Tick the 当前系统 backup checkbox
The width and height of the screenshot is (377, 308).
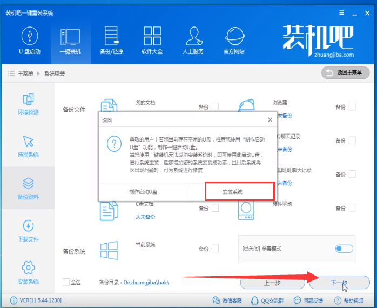pyautogui.click(x=216, y=249)
